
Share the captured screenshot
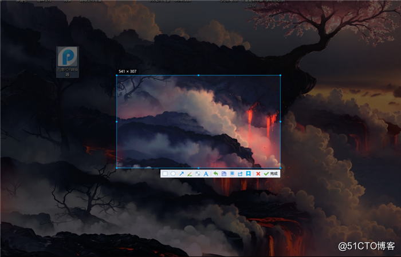240,174
